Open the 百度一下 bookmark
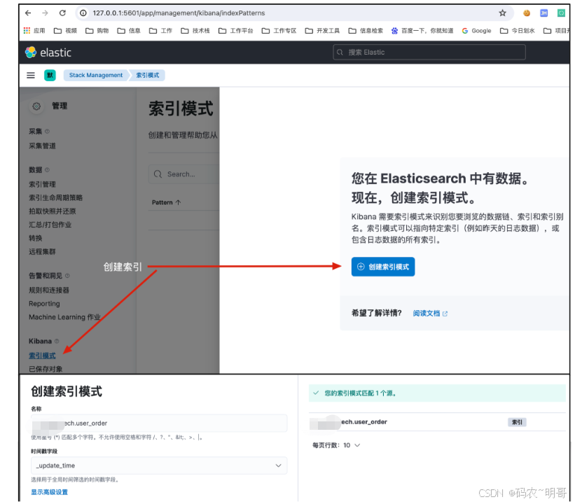The height and width of the screenshot is (504, 575). [x=422, y=31]
